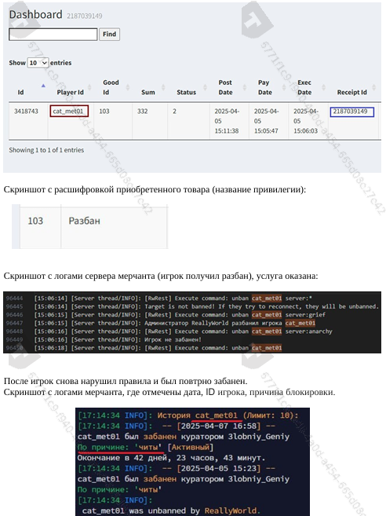Click the unbanned by ReallyWorld line

pyautogui.click(x=171, y=511)
